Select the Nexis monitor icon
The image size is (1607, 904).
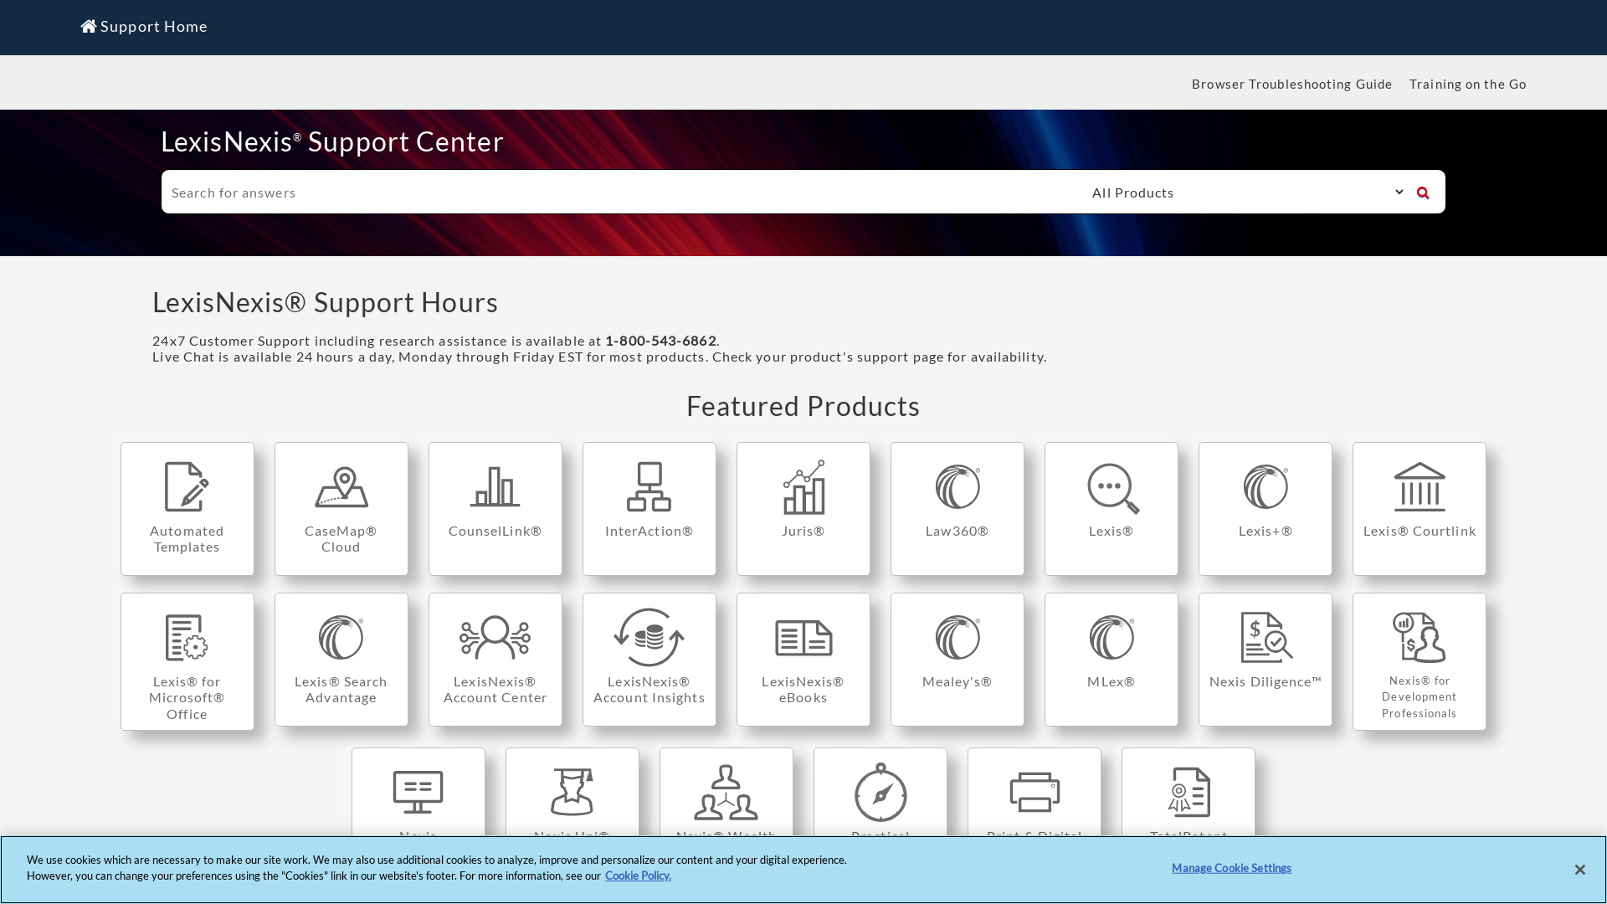[x=418, y=792]
